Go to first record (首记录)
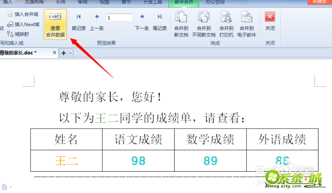This screenshot has height=193, width=332. click(79, 22)
